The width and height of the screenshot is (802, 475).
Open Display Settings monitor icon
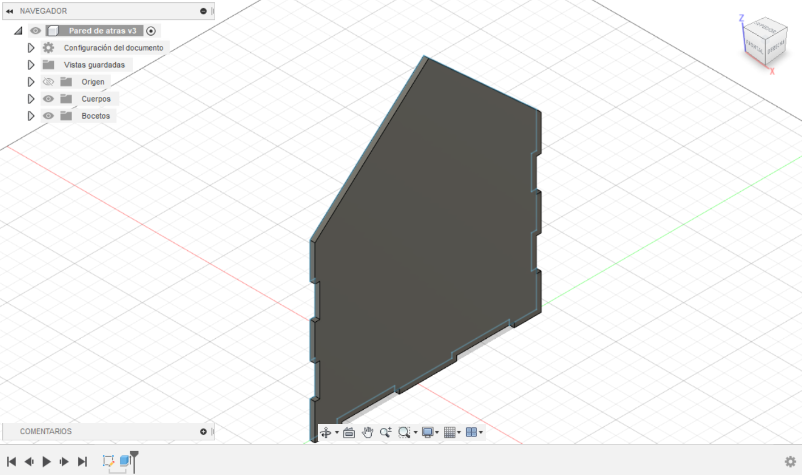[x=427, y=432]
